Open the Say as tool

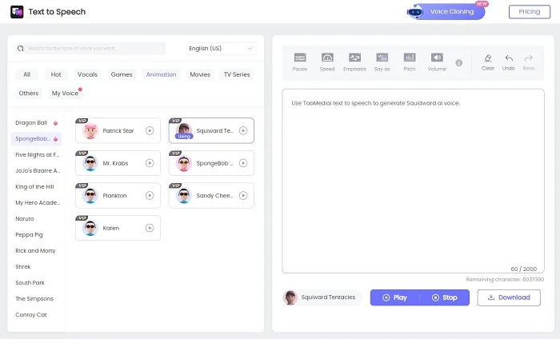pyautogui.click(x=382, y=57)
